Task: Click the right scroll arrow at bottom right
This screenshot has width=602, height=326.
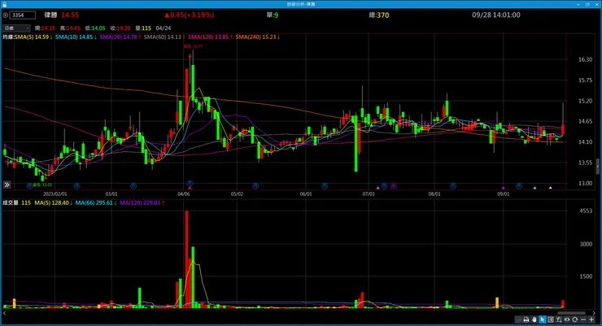Action: [x=595, y=313]
